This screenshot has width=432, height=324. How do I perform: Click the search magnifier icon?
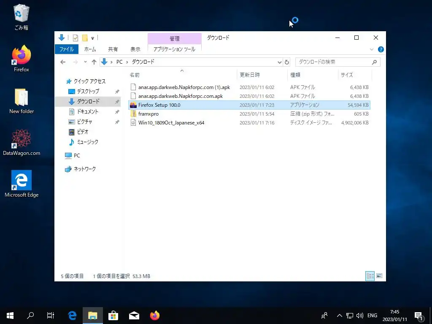374,62
